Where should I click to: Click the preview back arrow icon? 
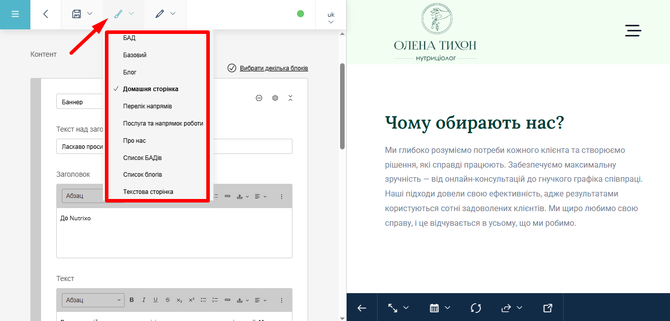(362, 308)
